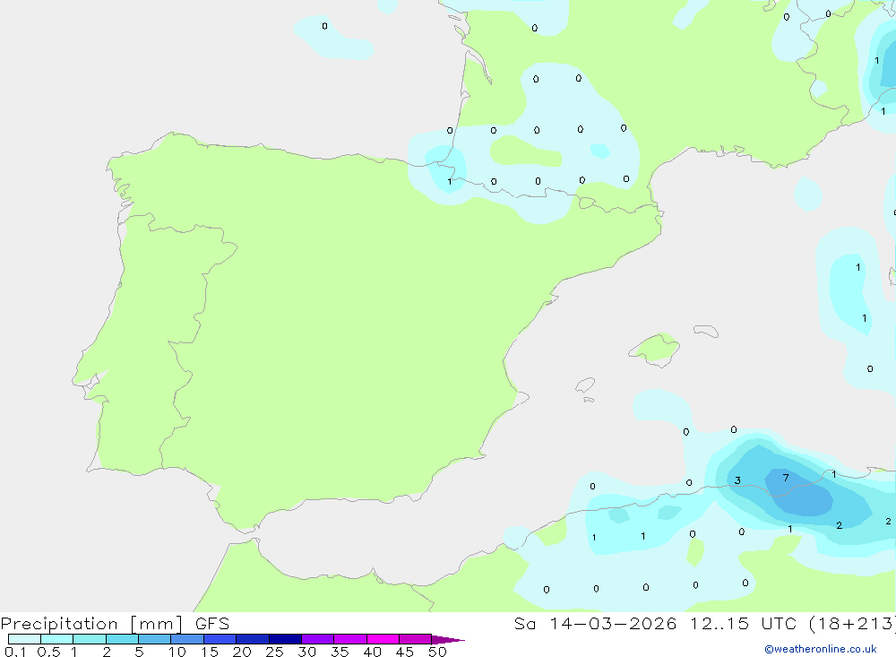Pick the 5–10 mm legend swatch

[155, 639]
